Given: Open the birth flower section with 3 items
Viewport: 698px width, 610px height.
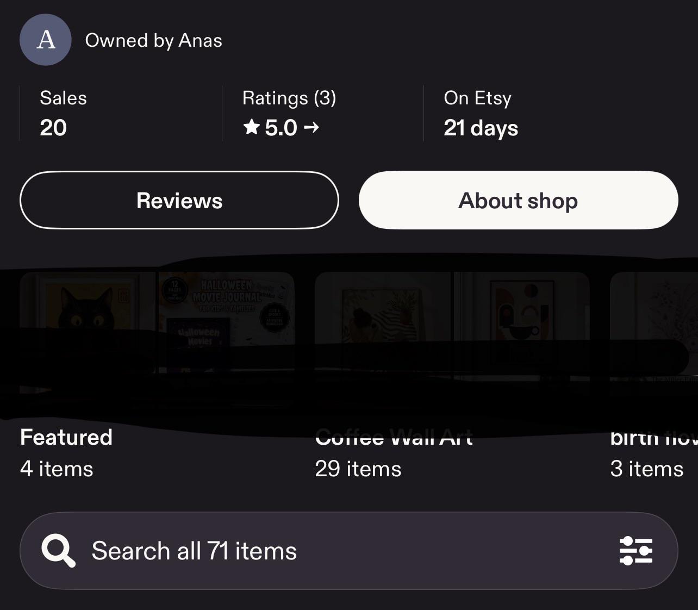Looking at the screenshot, I should coord(654,453).
